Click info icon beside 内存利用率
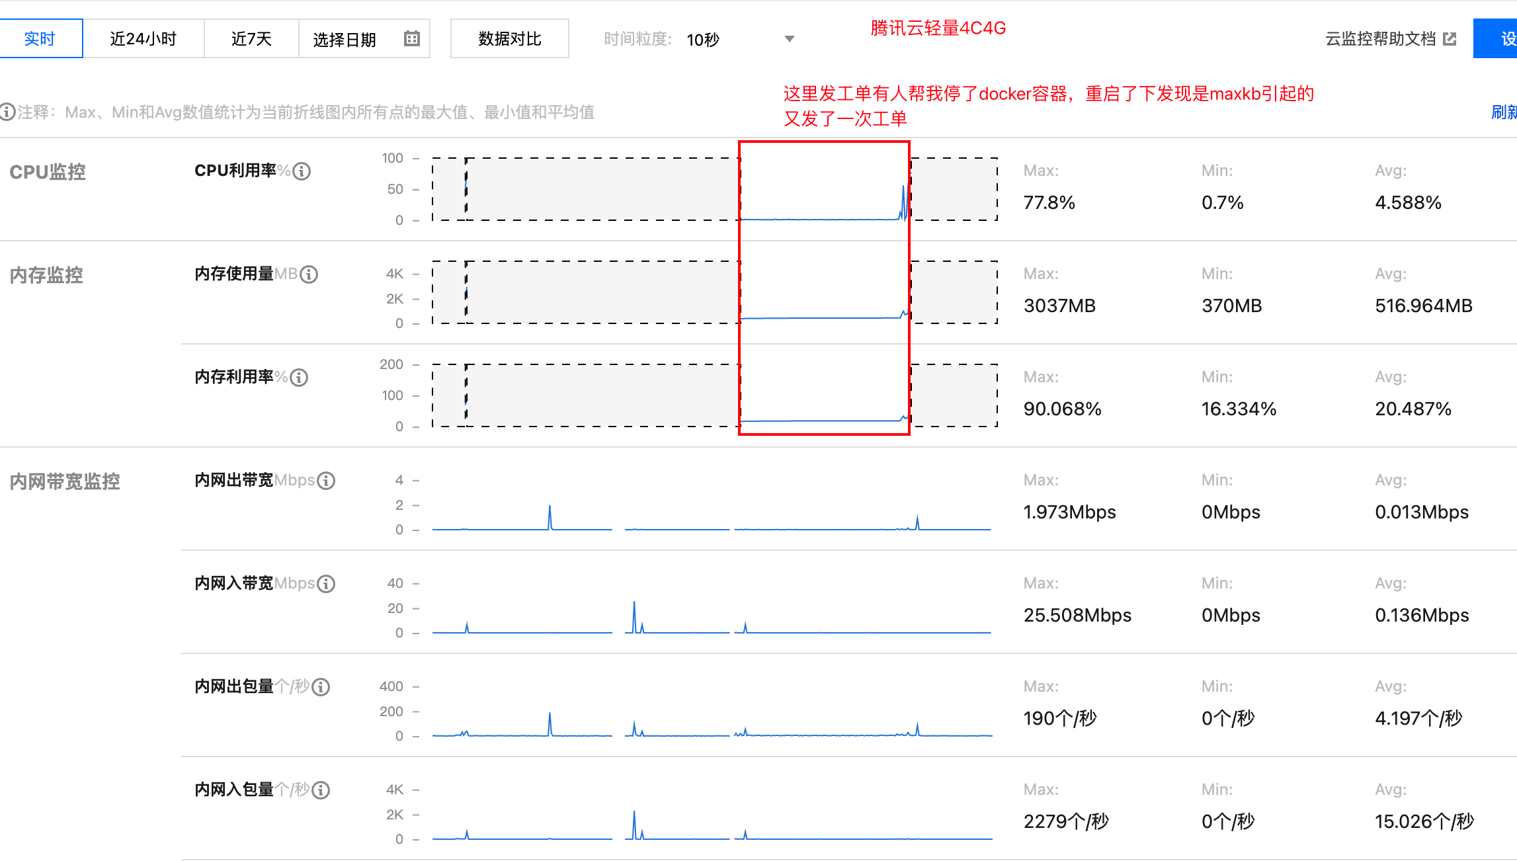The width and height of the screenshot is (1517, 861). click(299, 378)
